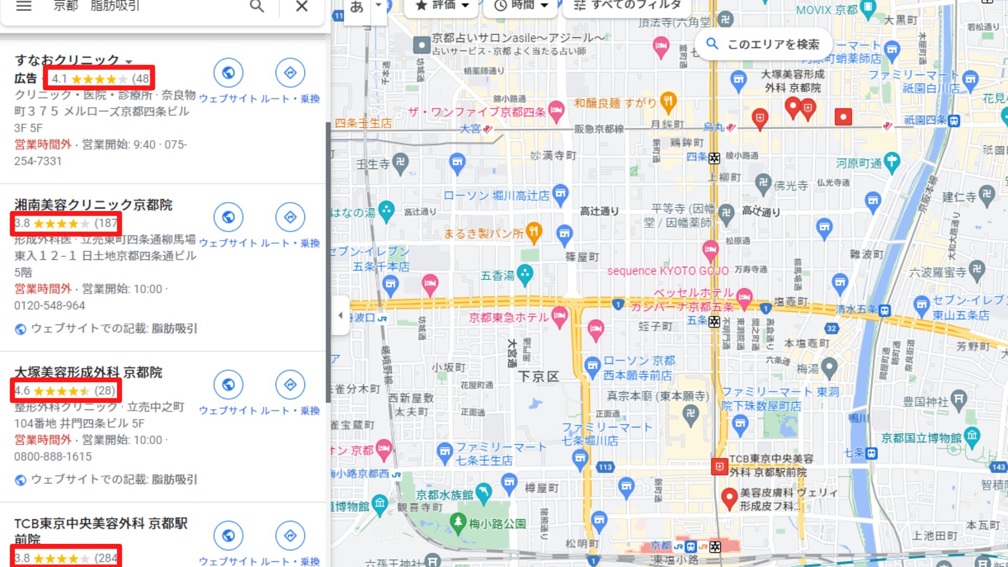Click the 大塚美容形成外科 京都院 red map pin
Viewport: 1008px width, 567px height.
(793, 108)
